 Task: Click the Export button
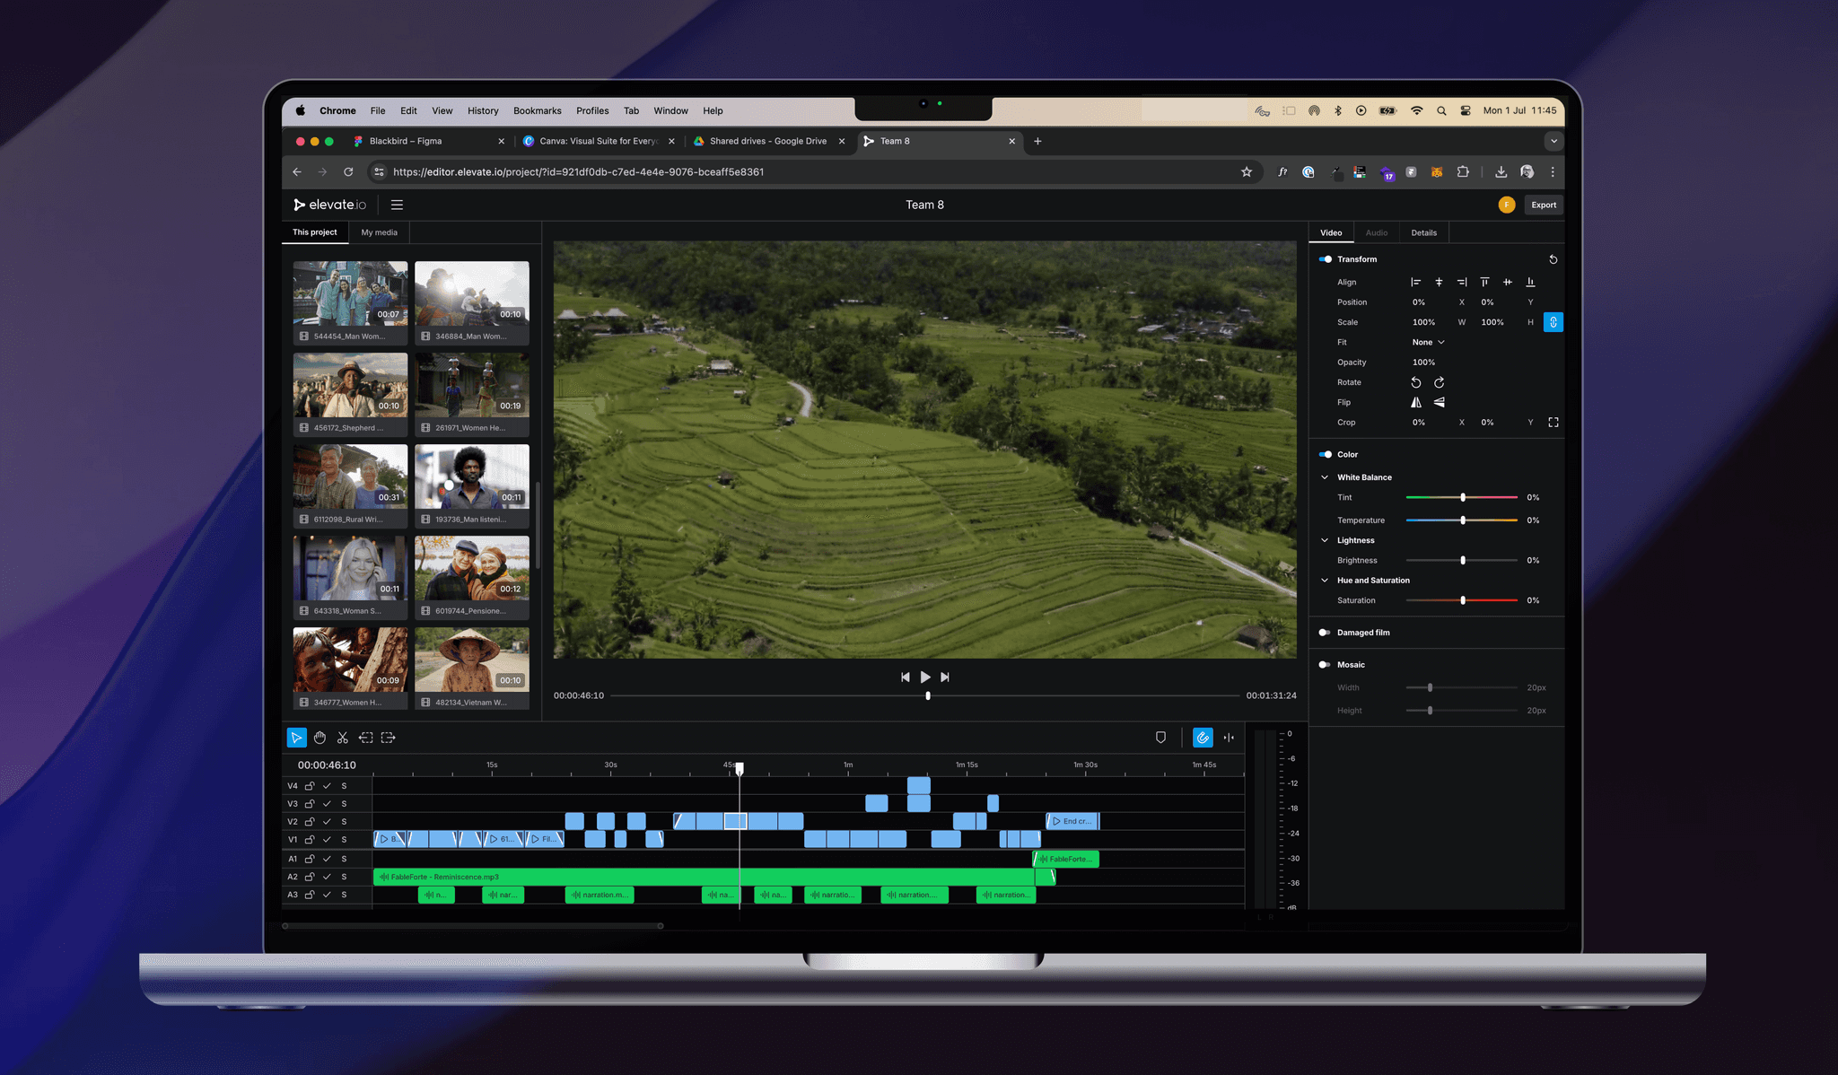1543,205
